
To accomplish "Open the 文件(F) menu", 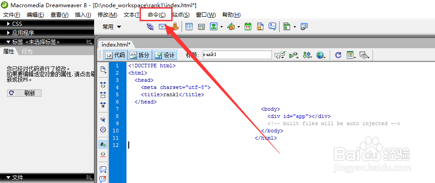I will click(x=12, y=15).
